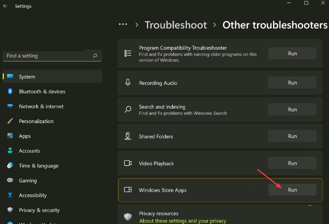
Task: Click the Program Compatibility Troubleshooter title
Action: point(183,48)
